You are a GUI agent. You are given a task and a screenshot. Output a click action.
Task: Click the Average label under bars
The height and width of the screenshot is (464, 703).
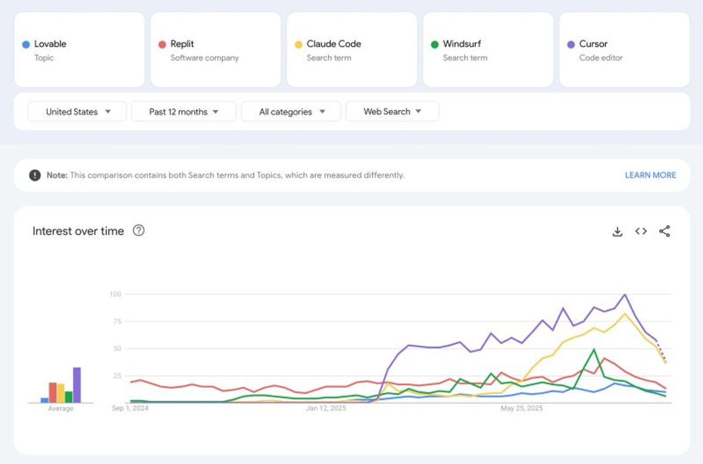61,408
